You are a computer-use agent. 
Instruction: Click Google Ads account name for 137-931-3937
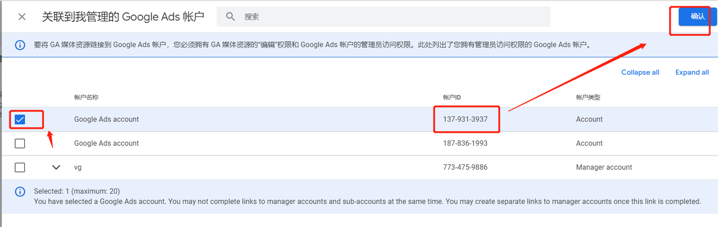pos(107,119)
